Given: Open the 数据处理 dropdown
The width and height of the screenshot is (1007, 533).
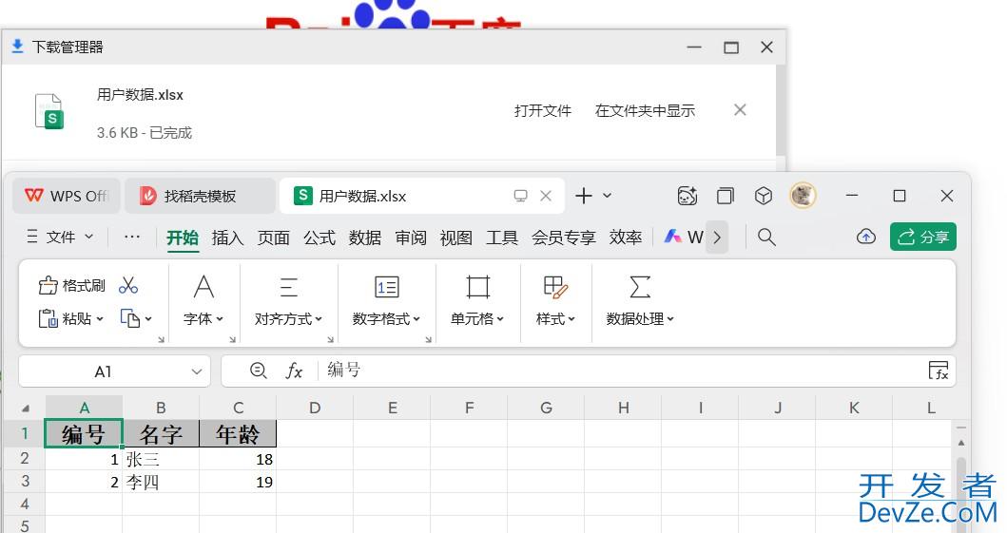Looking at the screenshot, I should [x=640, y=319].
